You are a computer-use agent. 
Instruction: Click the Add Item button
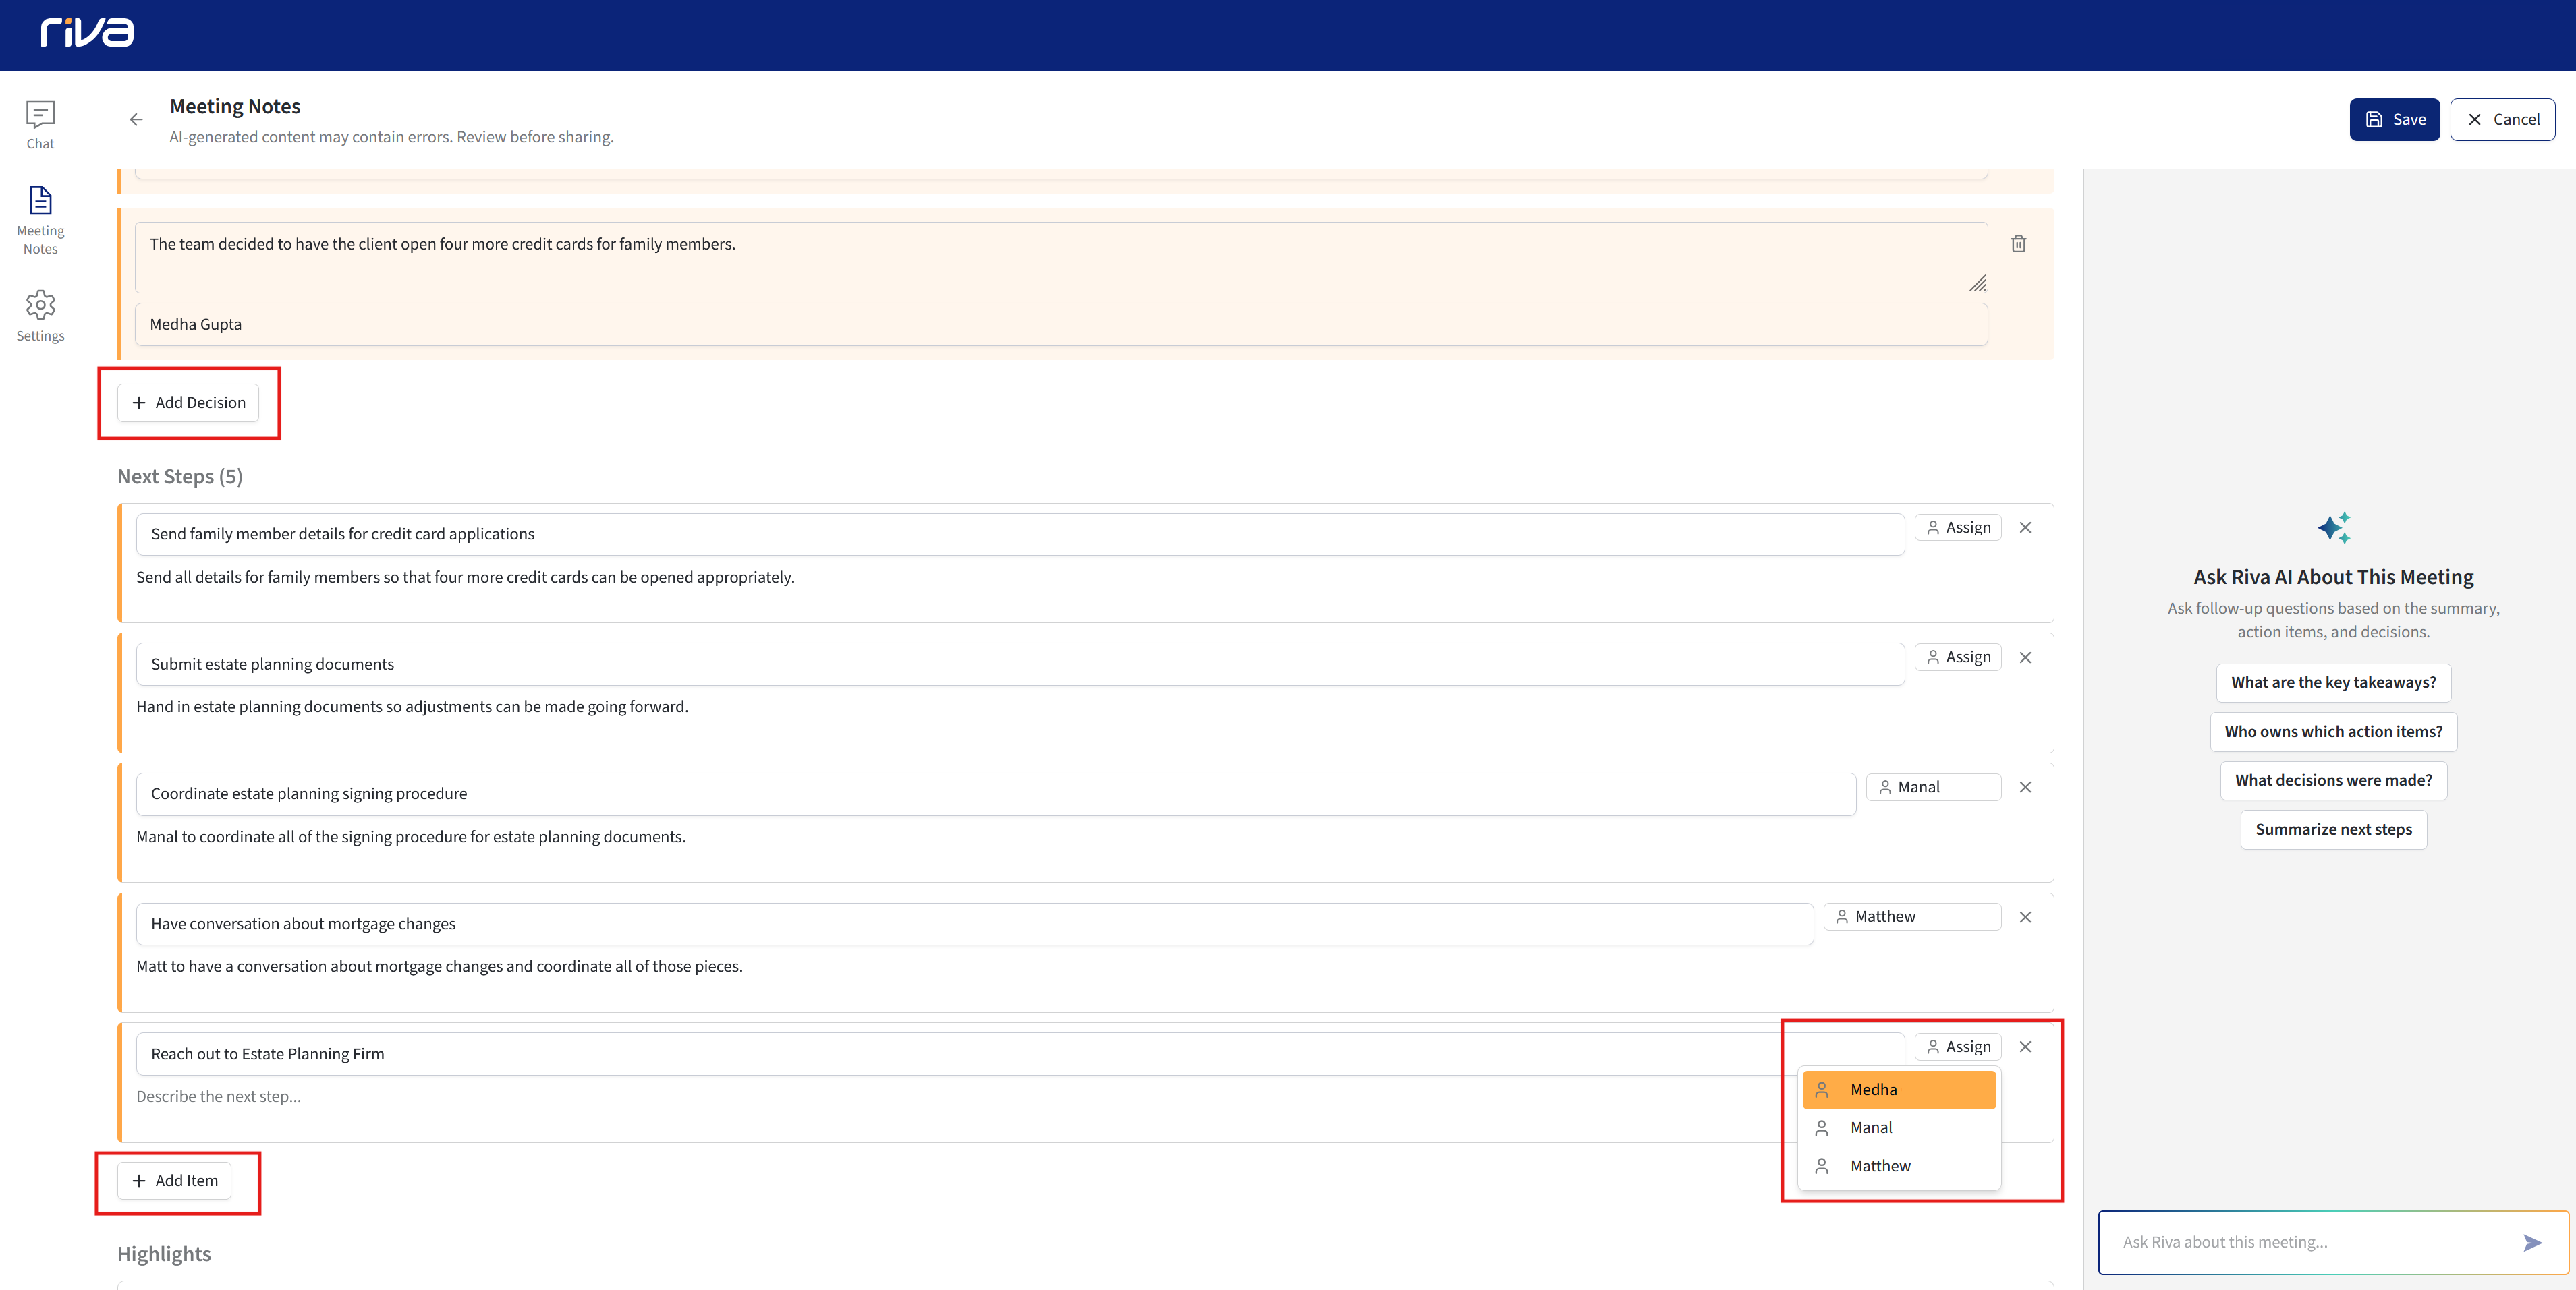click(174, 1181)
